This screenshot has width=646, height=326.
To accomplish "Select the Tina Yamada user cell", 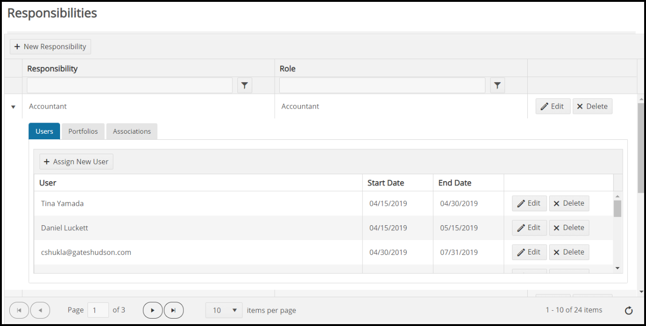I will 198,203.
